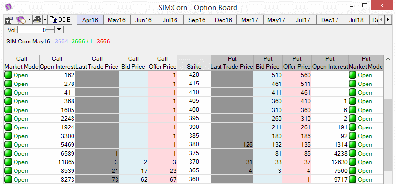Switch to the Jun16 tab
This screenshot has width=396, height=184.
tap(143, 20)
